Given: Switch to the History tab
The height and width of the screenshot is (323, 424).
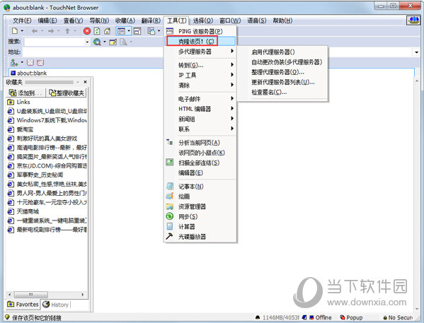Looking at the screenshot, I should pos(56,305).
